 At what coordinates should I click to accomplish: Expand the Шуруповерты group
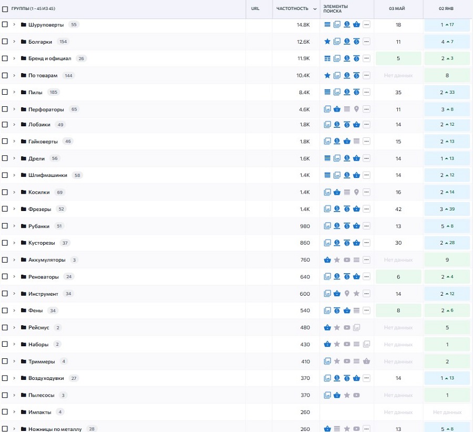pos(14,25)
